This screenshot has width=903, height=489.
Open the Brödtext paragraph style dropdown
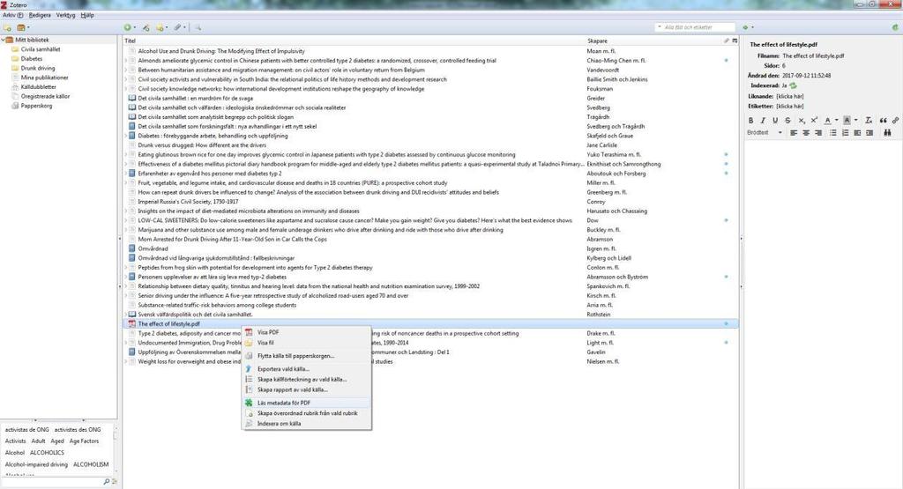point(765,133)
